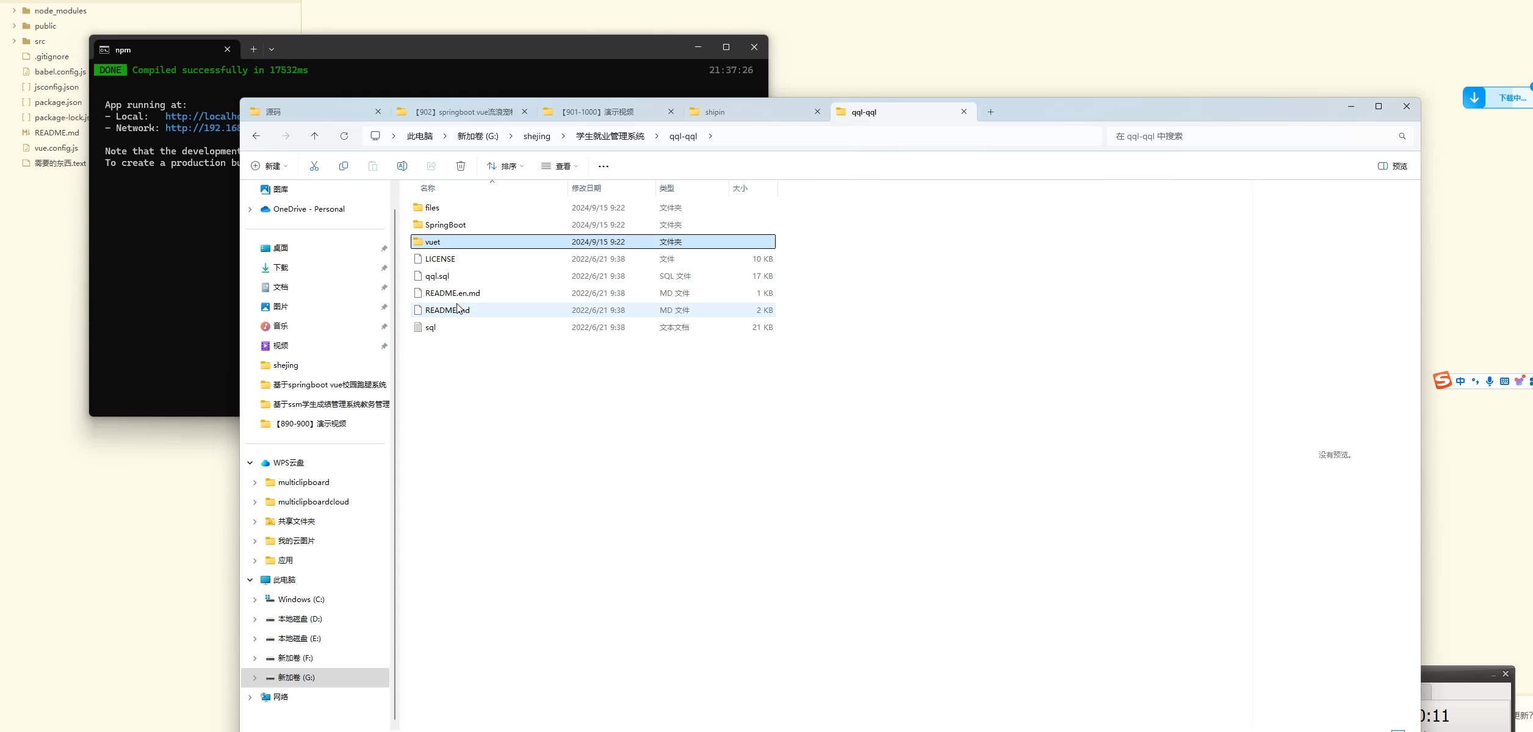This screenshot has height=732, width=1533.
Task: Go up one folder level arrow
Action: click(x=315, y=136)
